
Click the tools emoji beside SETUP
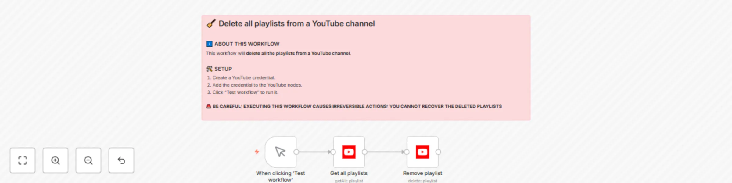(x=209, y=69)
